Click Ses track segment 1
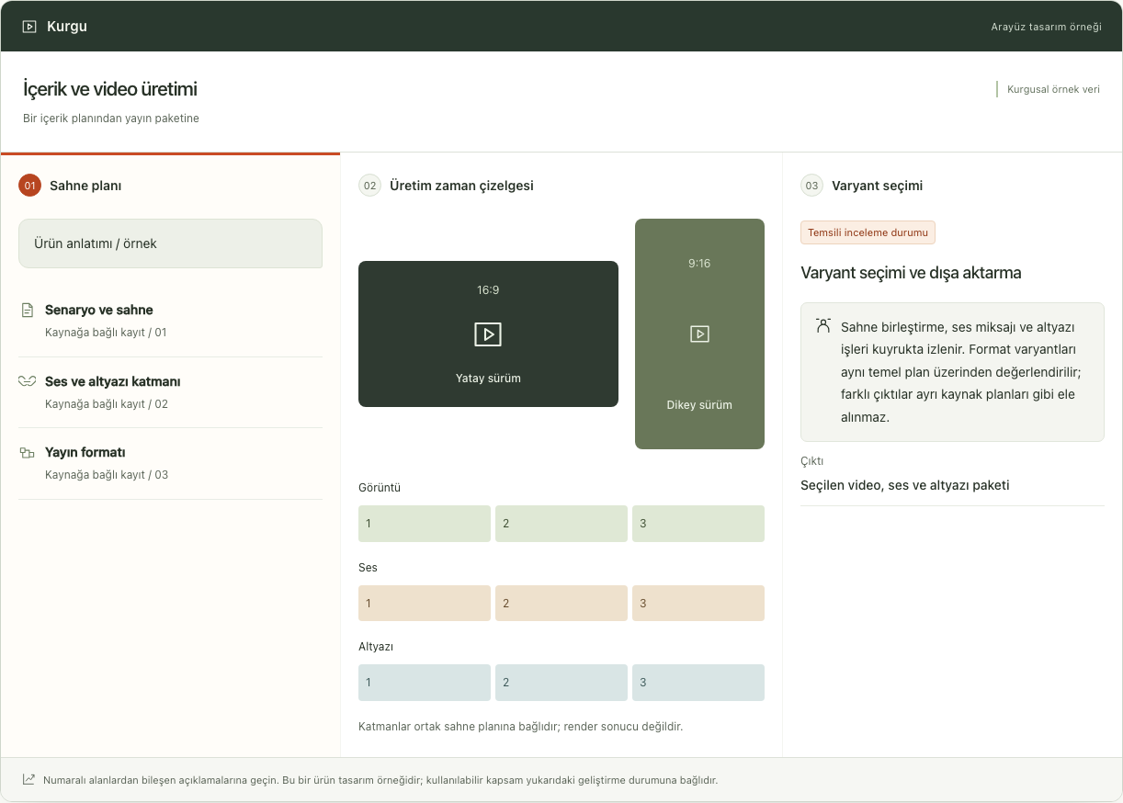Viewport: 1123px width, 803px height. click(x=425, y=604)
